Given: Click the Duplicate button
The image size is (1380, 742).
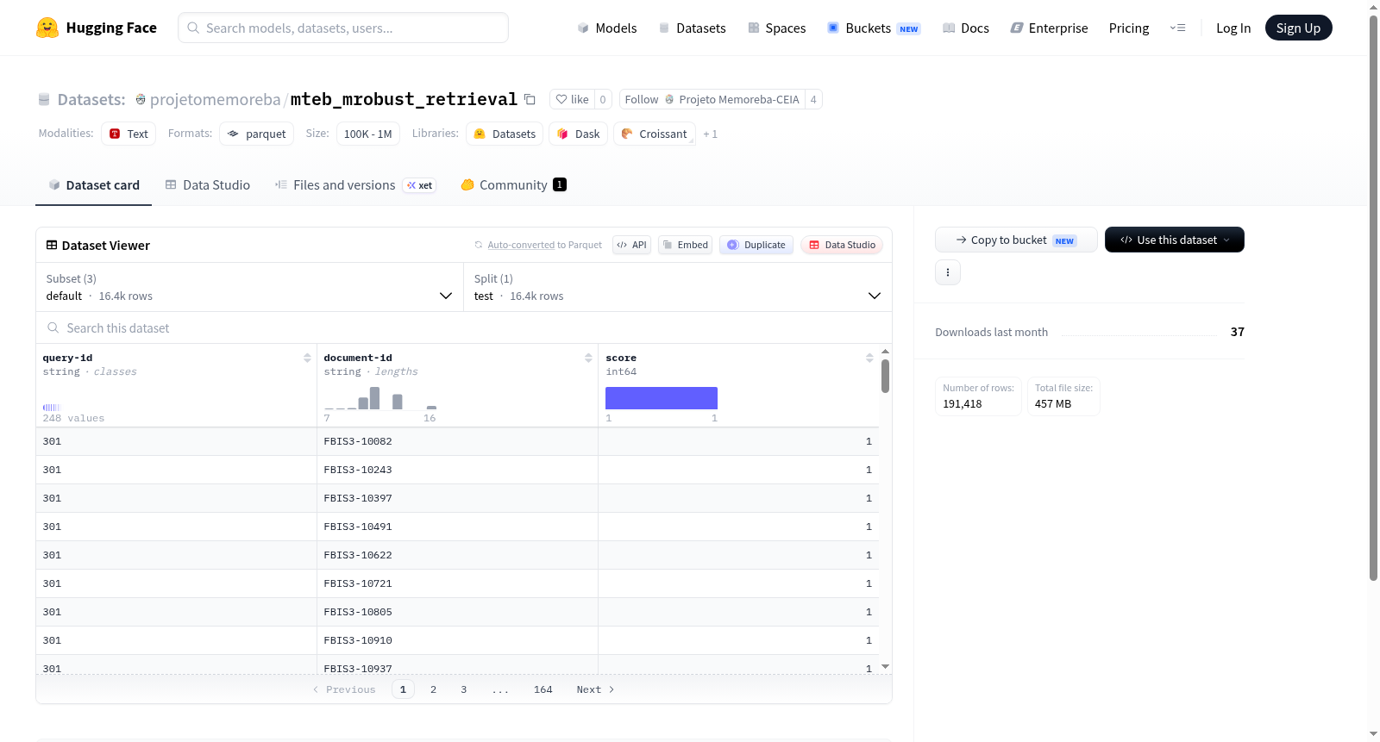Looking at the screenshot, I should click(756, 245).
